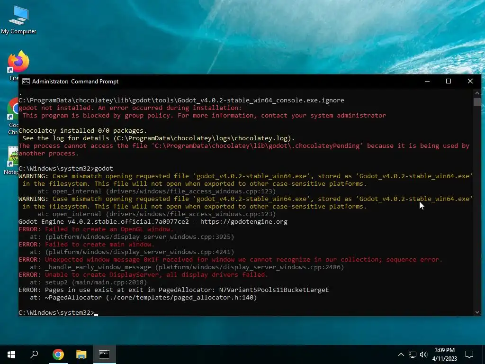Click the '_handle_early_window_message' trace line
The height and width of the screenshot is (364, 485).
point(187,267)
